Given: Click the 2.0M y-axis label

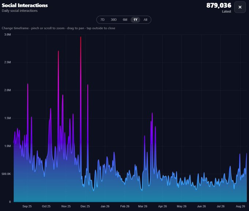Looking at the screenshot, I should 7,90.
